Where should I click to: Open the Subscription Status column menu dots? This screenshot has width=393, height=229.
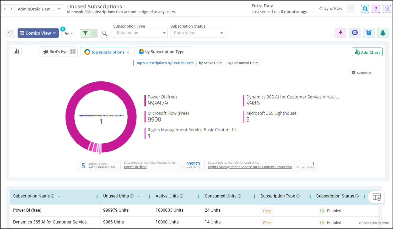click(x=364, y=196)
